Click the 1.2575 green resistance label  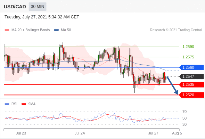(188, 57)
